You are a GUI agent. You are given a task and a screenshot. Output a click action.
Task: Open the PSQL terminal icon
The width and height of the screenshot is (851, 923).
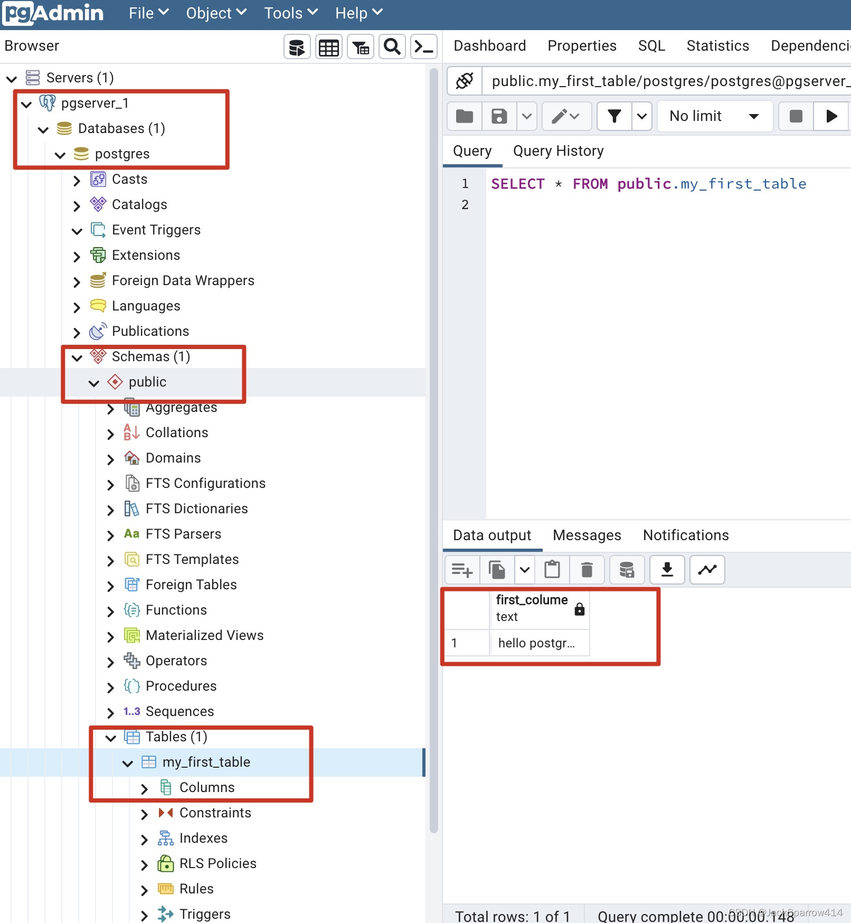424,47
